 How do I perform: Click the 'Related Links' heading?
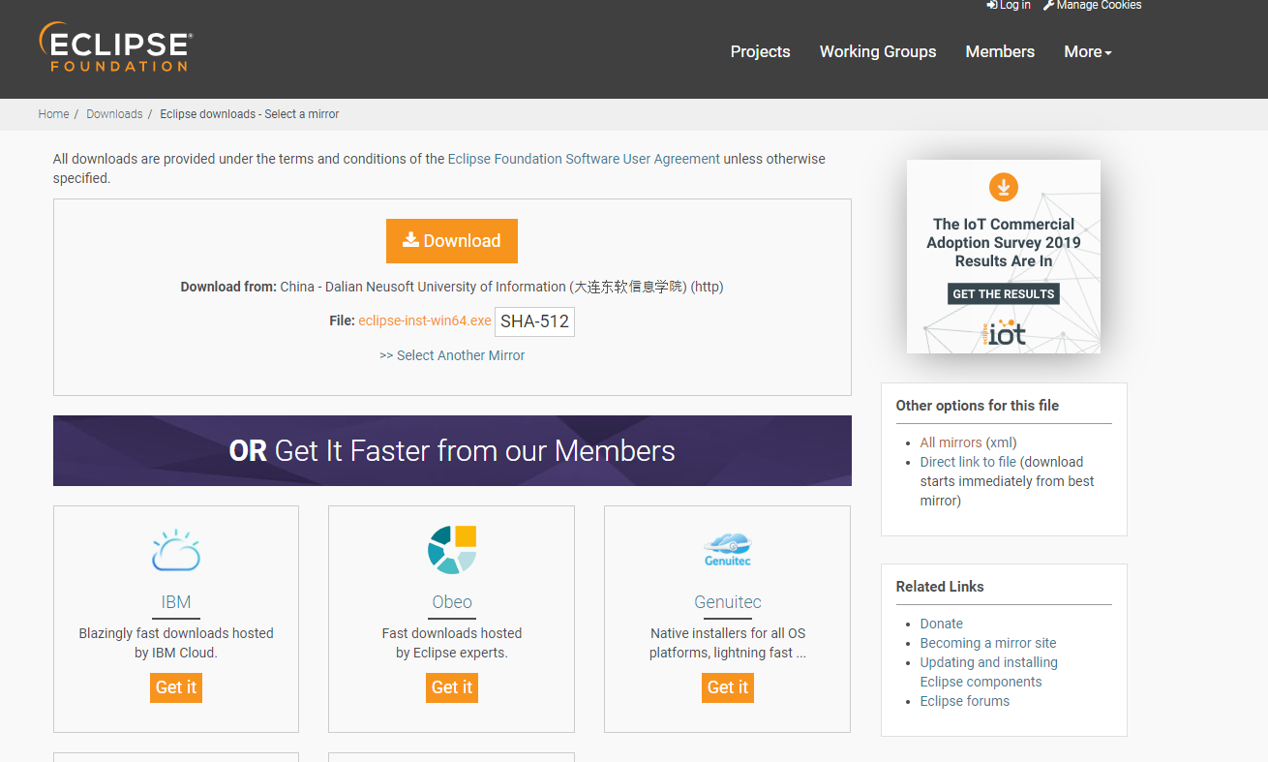tap(940, 587)
